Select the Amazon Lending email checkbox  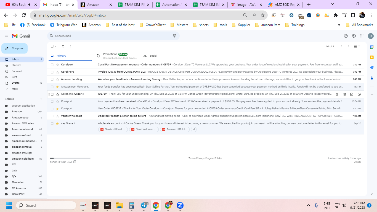click(x=52, y=79)
